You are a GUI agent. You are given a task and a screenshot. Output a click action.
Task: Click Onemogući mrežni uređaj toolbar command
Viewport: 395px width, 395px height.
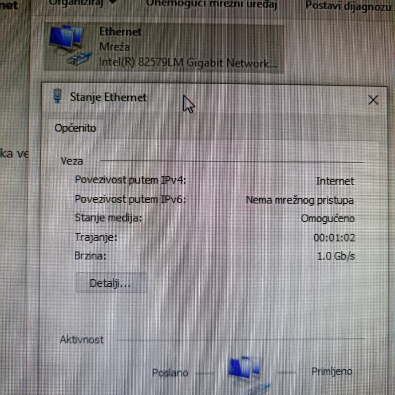tap(212, 4)
